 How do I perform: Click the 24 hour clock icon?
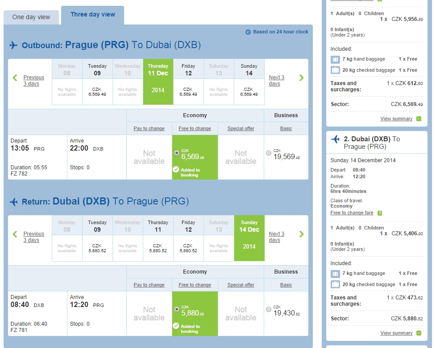tap(248, 32)
